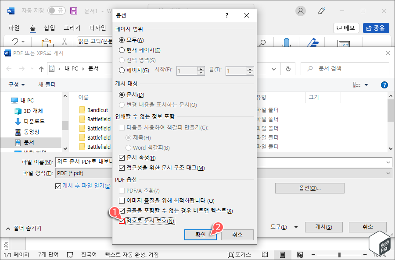This screenshot has height=260, width=395.
Task: Click the spelling check icon in the status bar
Action: tap(70, 254)
